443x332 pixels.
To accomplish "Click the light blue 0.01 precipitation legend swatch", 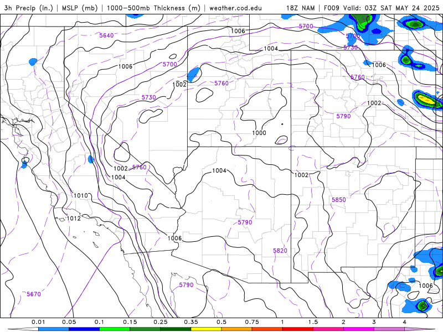I will (x=53, y=329).
